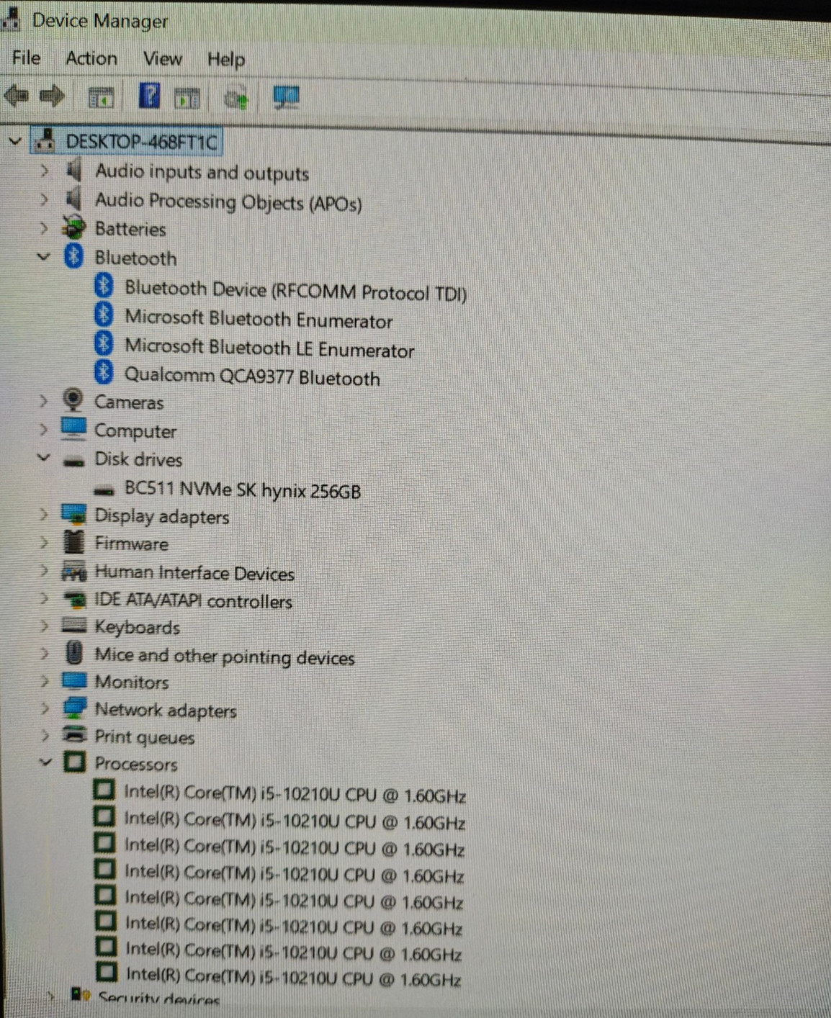Image resolution: width=831 pixels, height=1018 pixels.
Task: Open the File menu
Action: coord(26,58)
